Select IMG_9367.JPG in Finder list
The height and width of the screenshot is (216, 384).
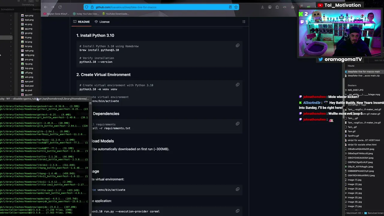355,90
